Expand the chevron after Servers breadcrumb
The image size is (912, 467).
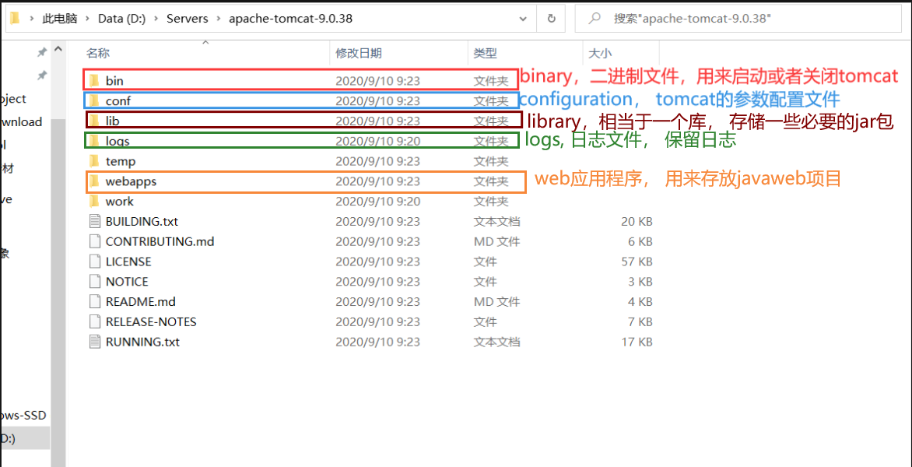point(219,19)
